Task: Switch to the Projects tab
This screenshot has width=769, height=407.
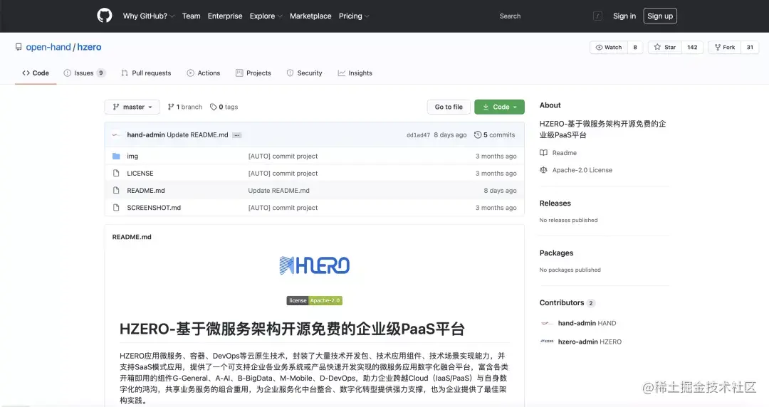Action: point(253,73)
